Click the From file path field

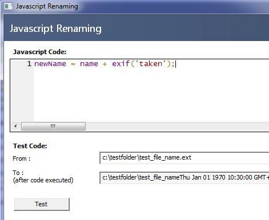[x=184, y=158]
